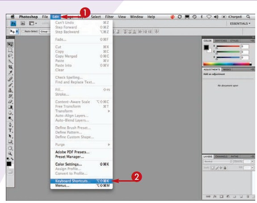Screen dimensions: 257x203
Task: Click the foreground color swatch in toolbox
Action: pos(9,164)
